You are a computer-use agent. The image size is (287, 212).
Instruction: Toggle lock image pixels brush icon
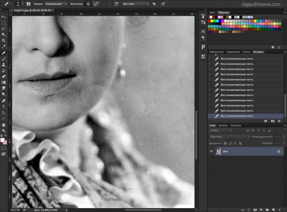click(x=231, y=143)
